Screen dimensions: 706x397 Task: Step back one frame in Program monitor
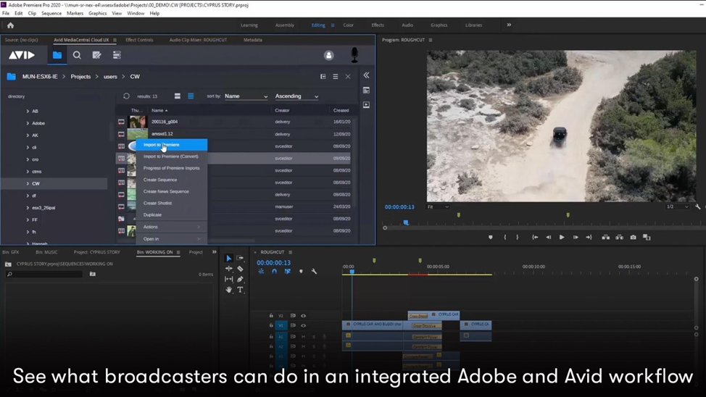[549, 237]
